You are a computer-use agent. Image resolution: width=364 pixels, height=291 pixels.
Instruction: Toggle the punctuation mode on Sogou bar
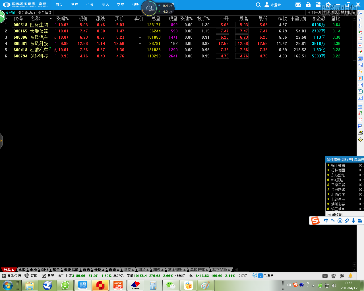(x=333, y=221)
